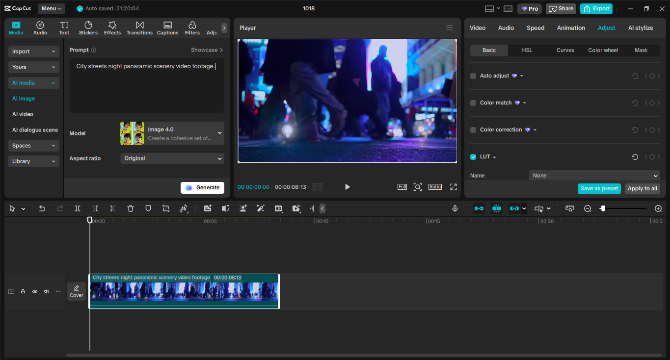Click Save as preset

(599, 188)
